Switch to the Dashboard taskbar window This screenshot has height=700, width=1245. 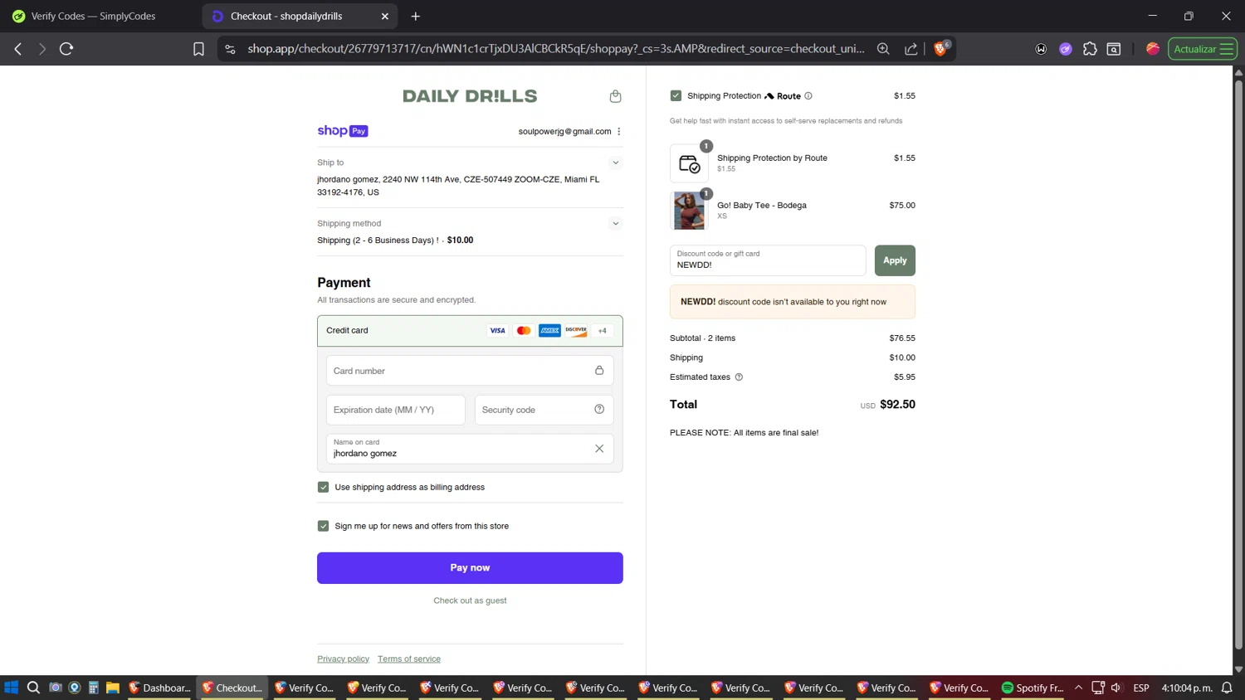pos(160,688)
